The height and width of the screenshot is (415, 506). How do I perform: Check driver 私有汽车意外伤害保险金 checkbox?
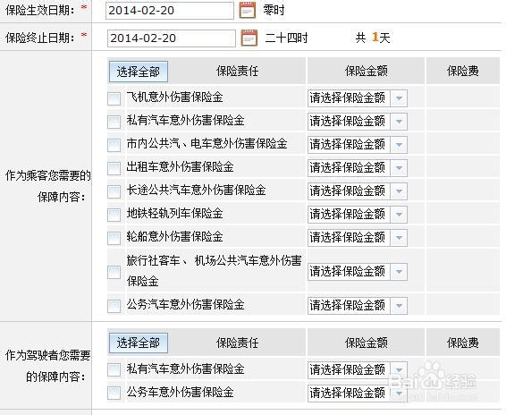[114, 369]
